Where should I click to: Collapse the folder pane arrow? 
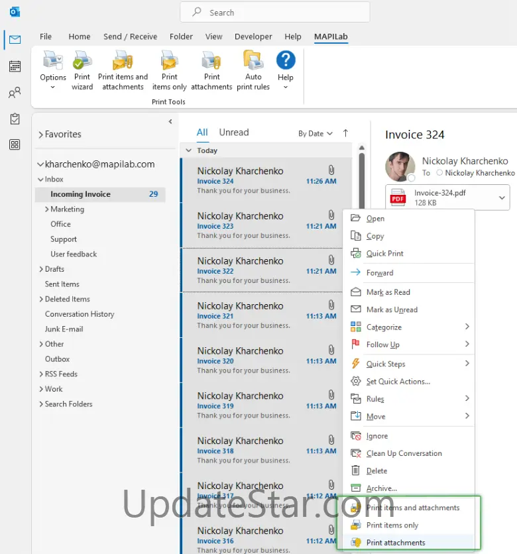click(170, 122)
